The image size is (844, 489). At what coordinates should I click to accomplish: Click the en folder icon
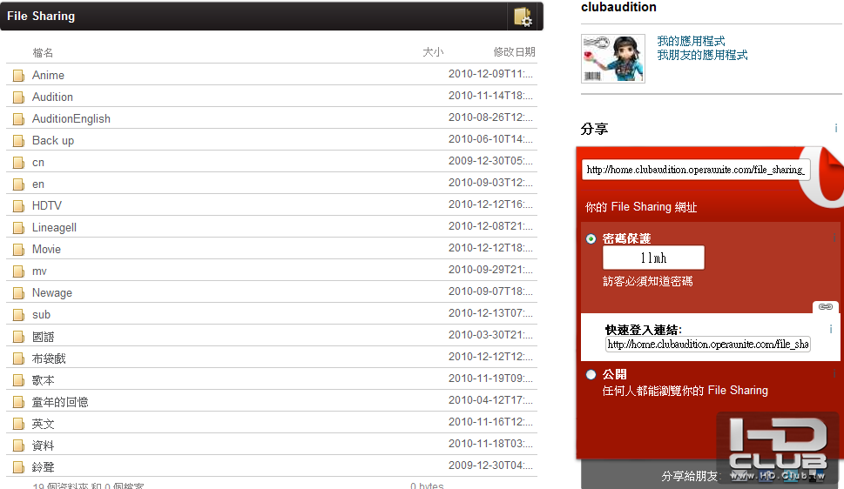tap(19, 184)
